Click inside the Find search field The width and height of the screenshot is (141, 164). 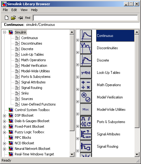coord(86,18)
